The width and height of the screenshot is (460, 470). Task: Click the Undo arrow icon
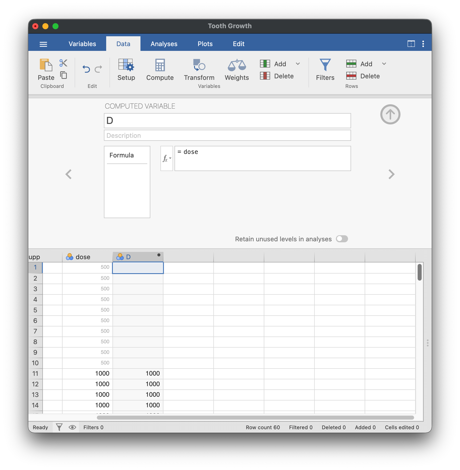click(86, 69)
